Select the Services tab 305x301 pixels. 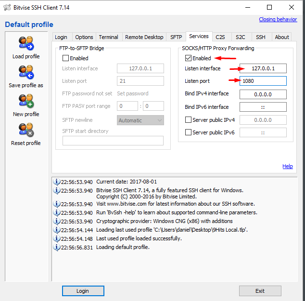tap(199, 37)
